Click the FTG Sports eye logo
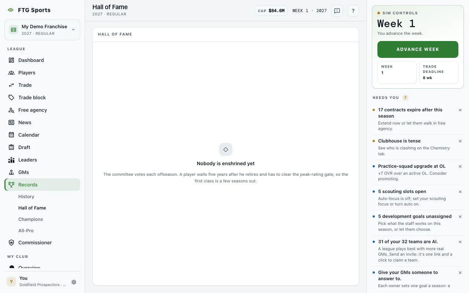This screenshot has height=293, width=469. tap(11, 10)
